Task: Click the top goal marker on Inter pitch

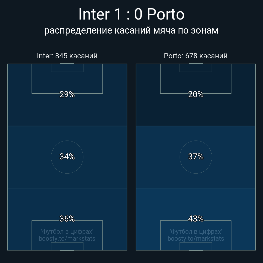Action: click(67, 64)
